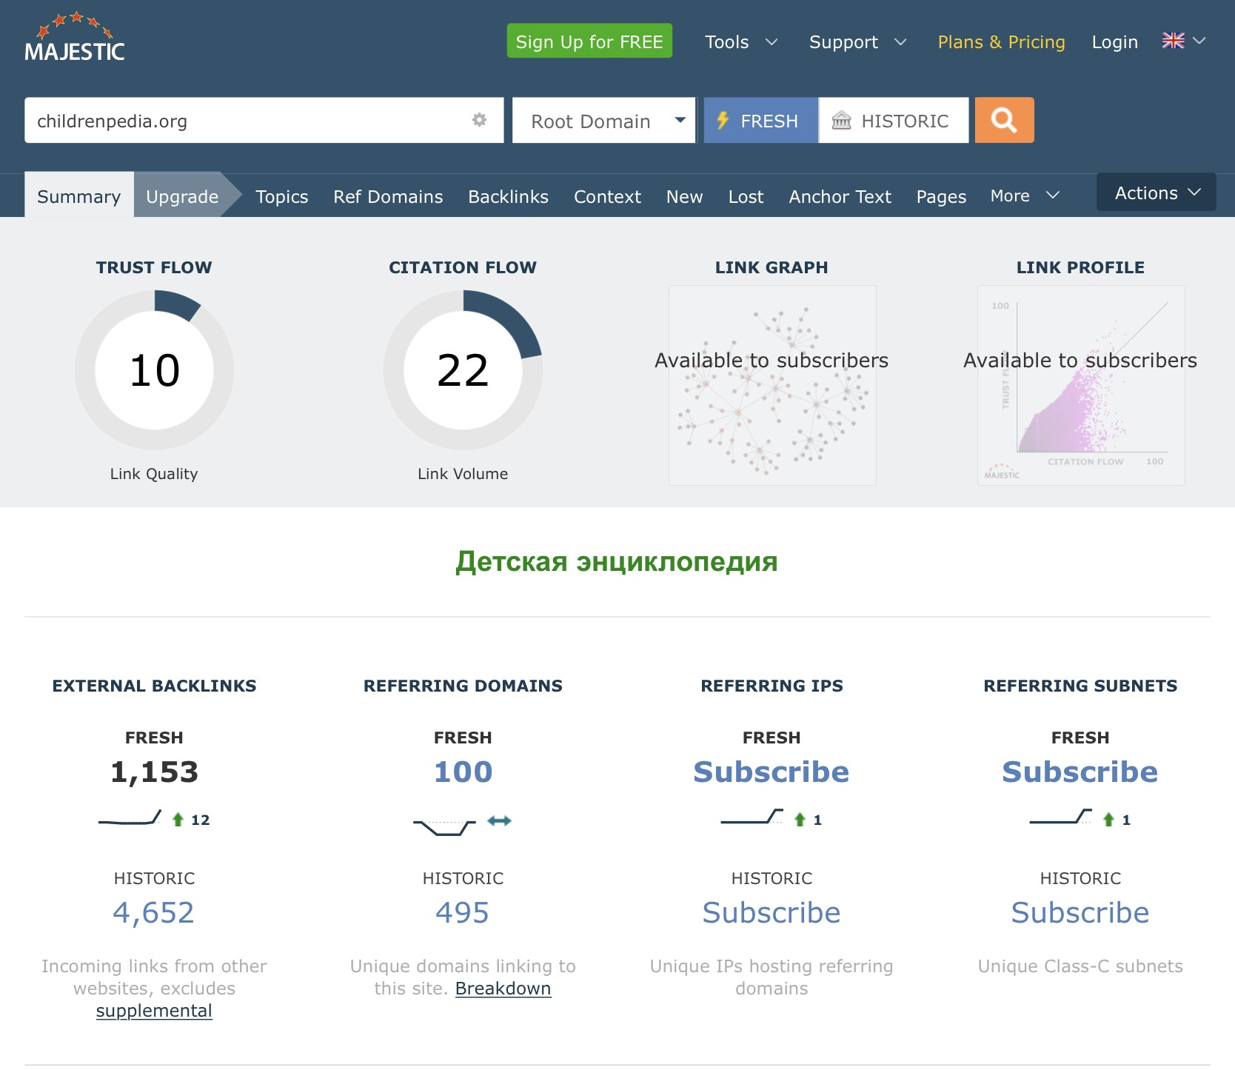This screenshot has height=1070, width=1235.
Task: Click the Referring IPs trend sparkline
Action: click(x=752, y=817)
